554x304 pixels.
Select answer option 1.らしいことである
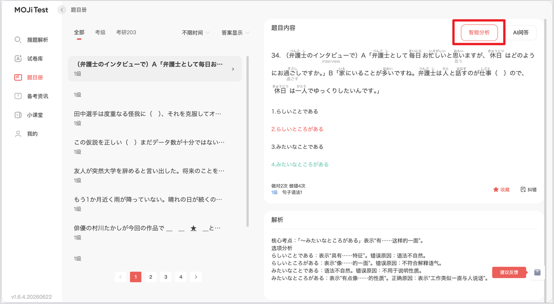click(295, 111)
